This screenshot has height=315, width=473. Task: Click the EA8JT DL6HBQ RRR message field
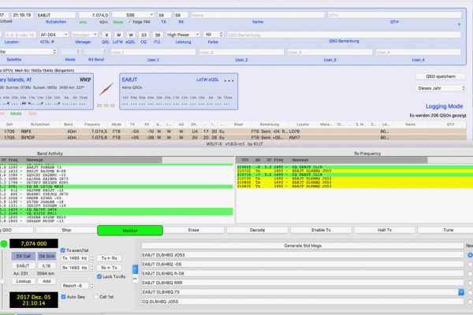[x=303, y=283]
